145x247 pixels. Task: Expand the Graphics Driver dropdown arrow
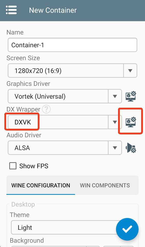click(x=115, y=96)
